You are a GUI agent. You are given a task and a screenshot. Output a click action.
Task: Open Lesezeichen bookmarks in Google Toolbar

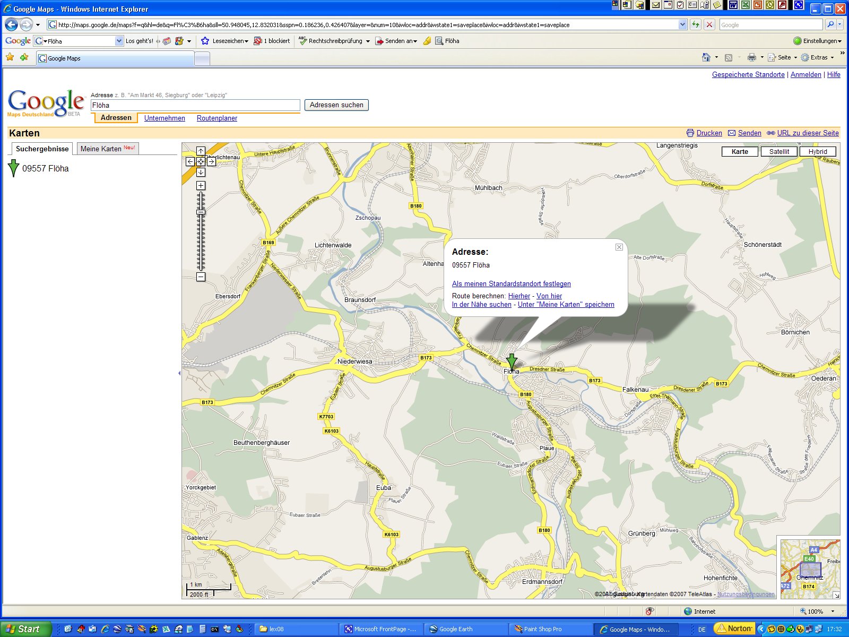(225, 41)
